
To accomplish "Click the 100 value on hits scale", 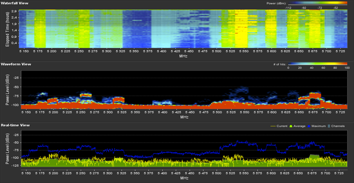I will coord(347,68).
